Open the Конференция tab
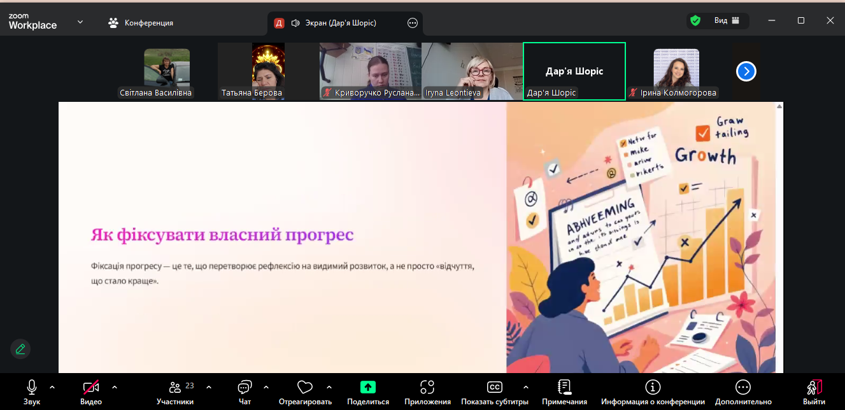The height and width of the screenshot is (410, 845). coord(141,23)
